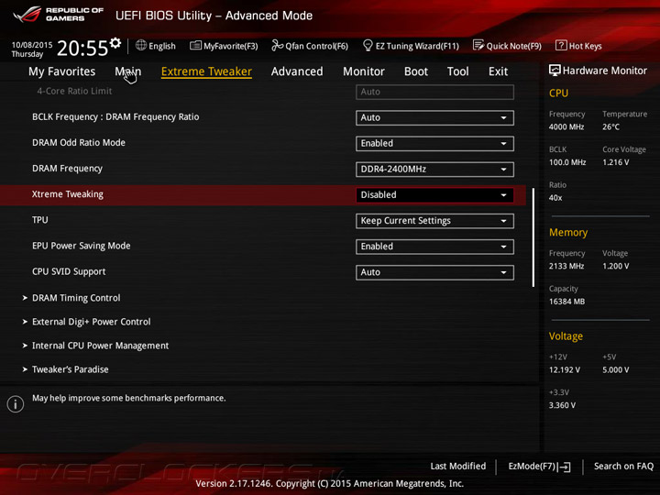The image size is (660, 495).
Task: Switch to the Main tab
Action: pyautogui.click(x=128, y=71)
